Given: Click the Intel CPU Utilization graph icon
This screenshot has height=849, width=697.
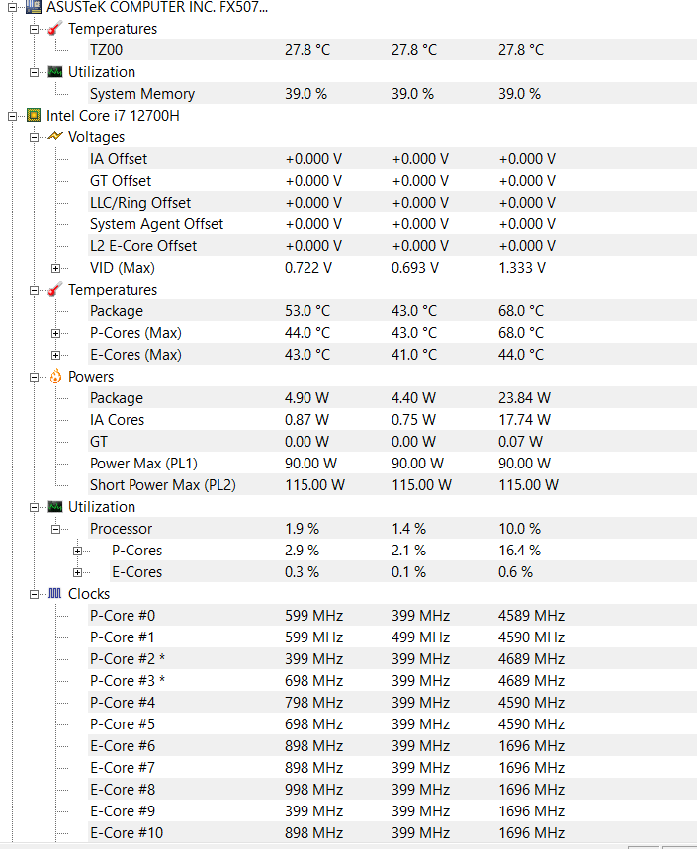Looking at the screenshot, I should click(55, 507).
